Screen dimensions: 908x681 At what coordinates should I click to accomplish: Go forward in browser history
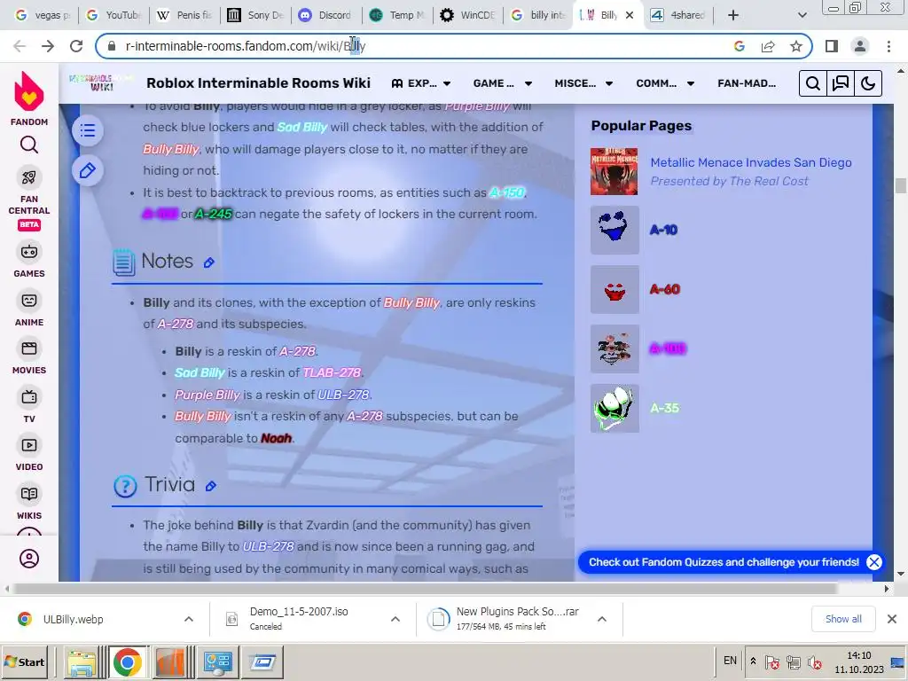(x=48, y=46)
